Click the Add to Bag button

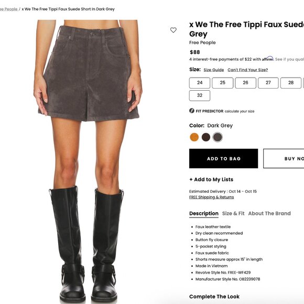(223, 158)
